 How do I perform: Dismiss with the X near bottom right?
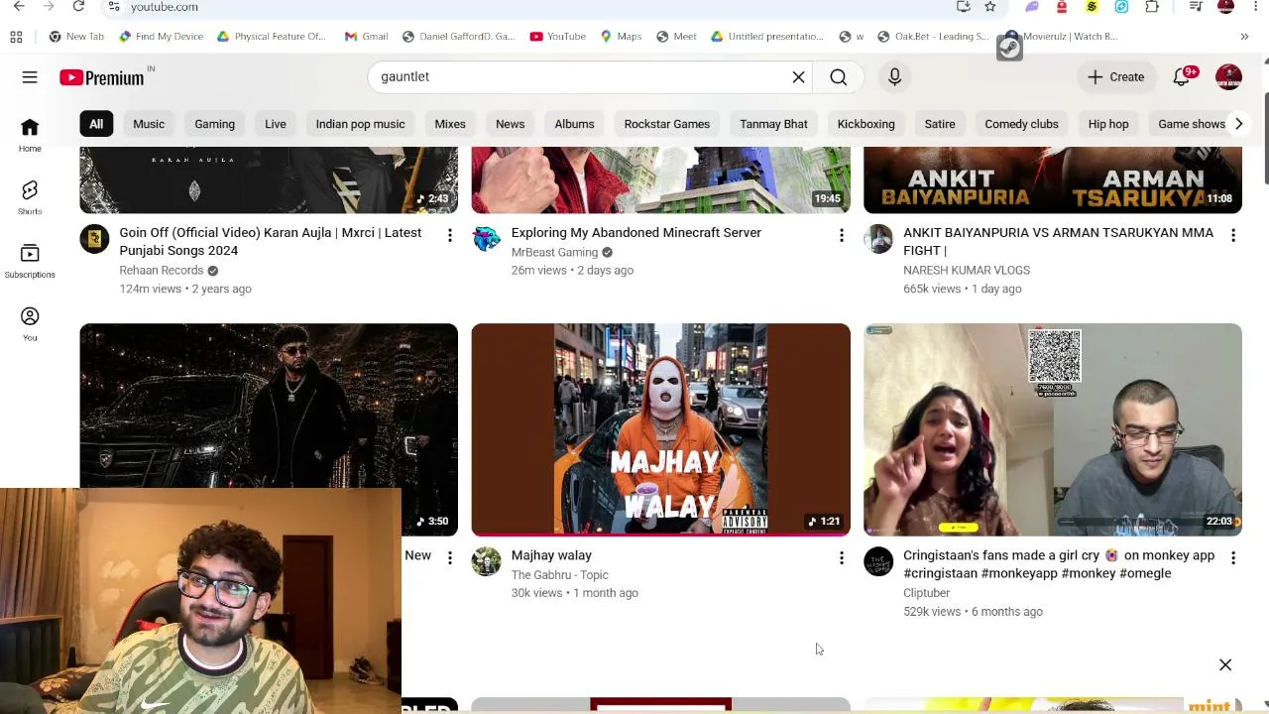pos(1225,665)
